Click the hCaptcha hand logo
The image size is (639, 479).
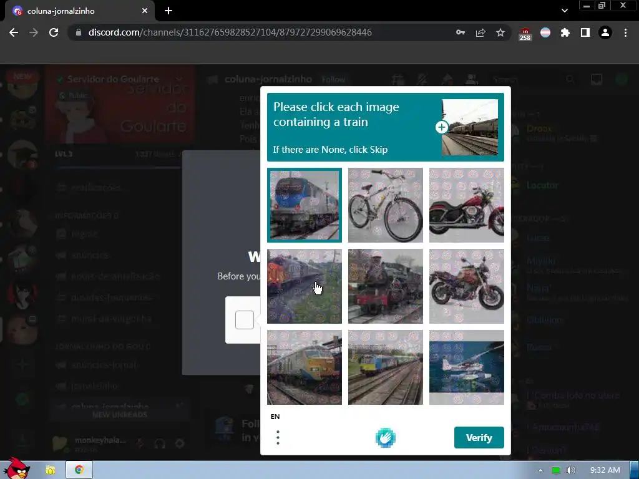(386, 438)
